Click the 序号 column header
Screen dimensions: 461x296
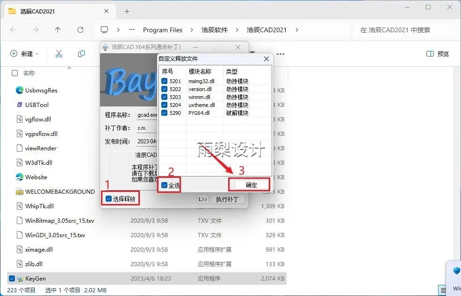(173, 71)
